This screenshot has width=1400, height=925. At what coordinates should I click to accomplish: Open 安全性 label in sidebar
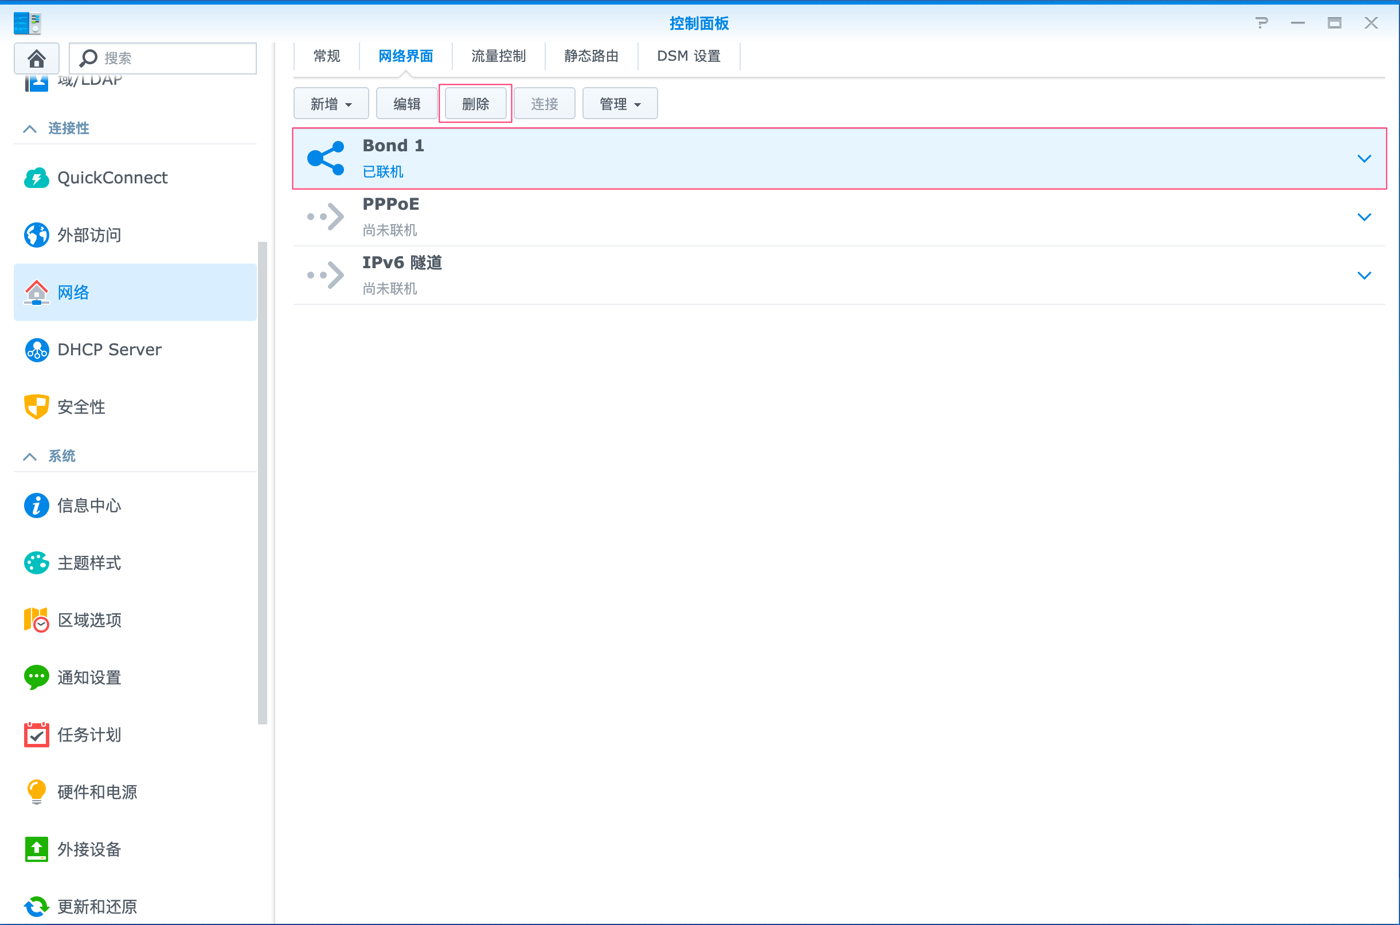pos(81,406)
